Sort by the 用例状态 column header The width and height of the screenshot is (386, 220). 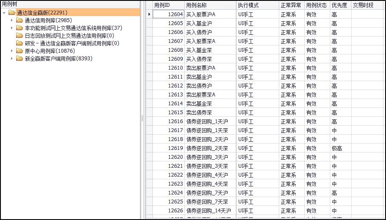pos(317,5)
